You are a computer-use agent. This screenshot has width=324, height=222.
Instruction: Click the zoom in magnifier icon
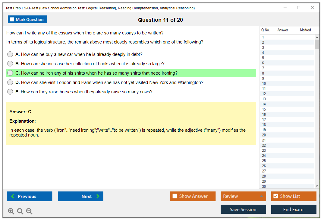point(11,211)
